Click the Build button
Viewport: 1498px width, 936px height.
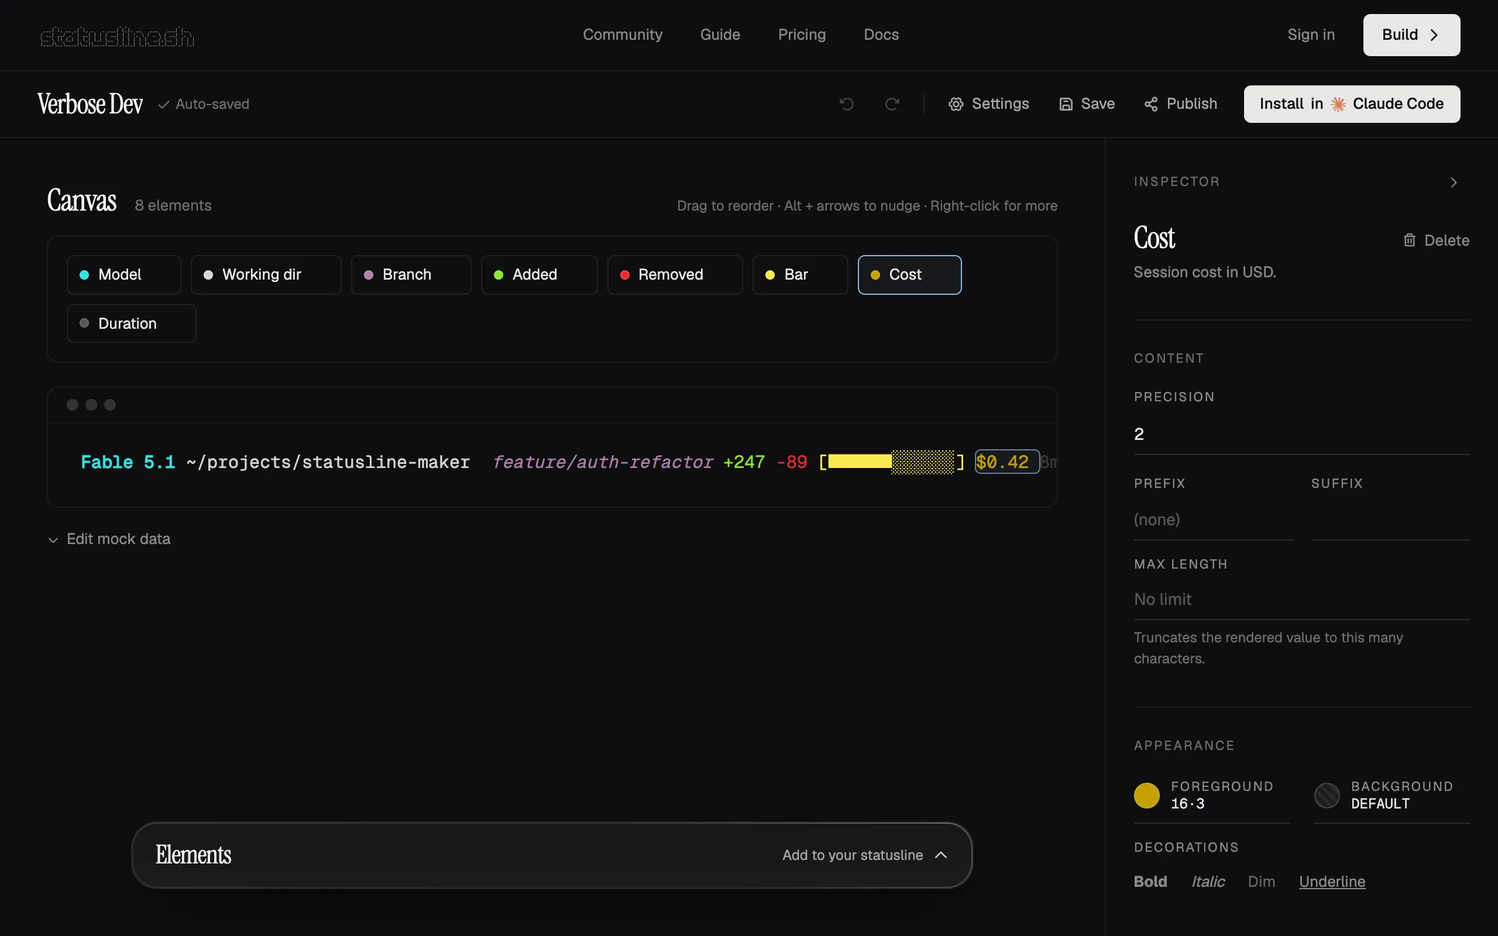click(1411, 35)
